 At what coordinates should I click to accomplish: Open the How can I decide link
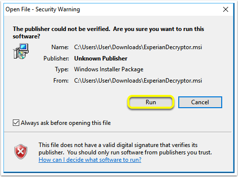click(x=90, y=160)
